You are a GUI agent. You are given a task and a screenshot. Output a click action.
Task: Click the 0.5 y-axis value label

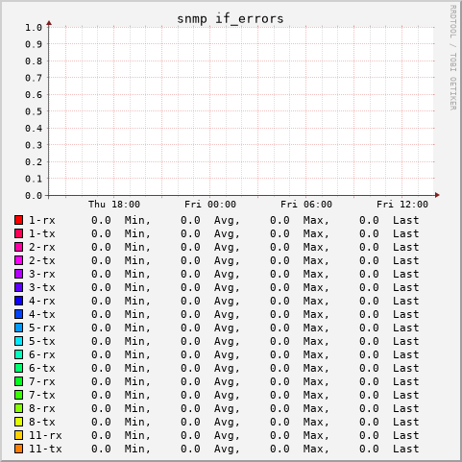[34, 111]
